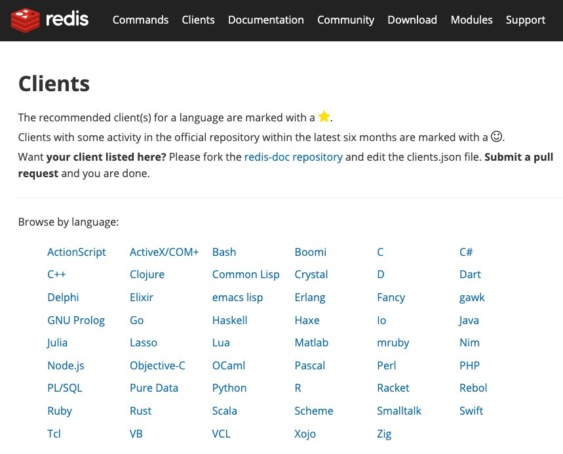
Task: Open the Documentation nav item
Action: [x=266, y=20]
